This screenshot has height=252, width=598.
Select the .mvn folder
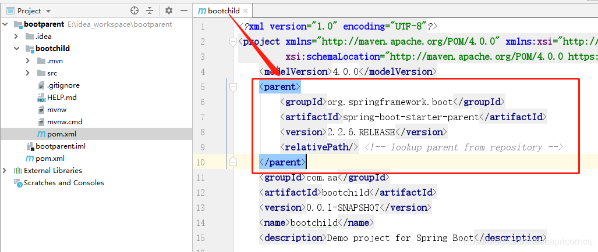click(55, 61)
